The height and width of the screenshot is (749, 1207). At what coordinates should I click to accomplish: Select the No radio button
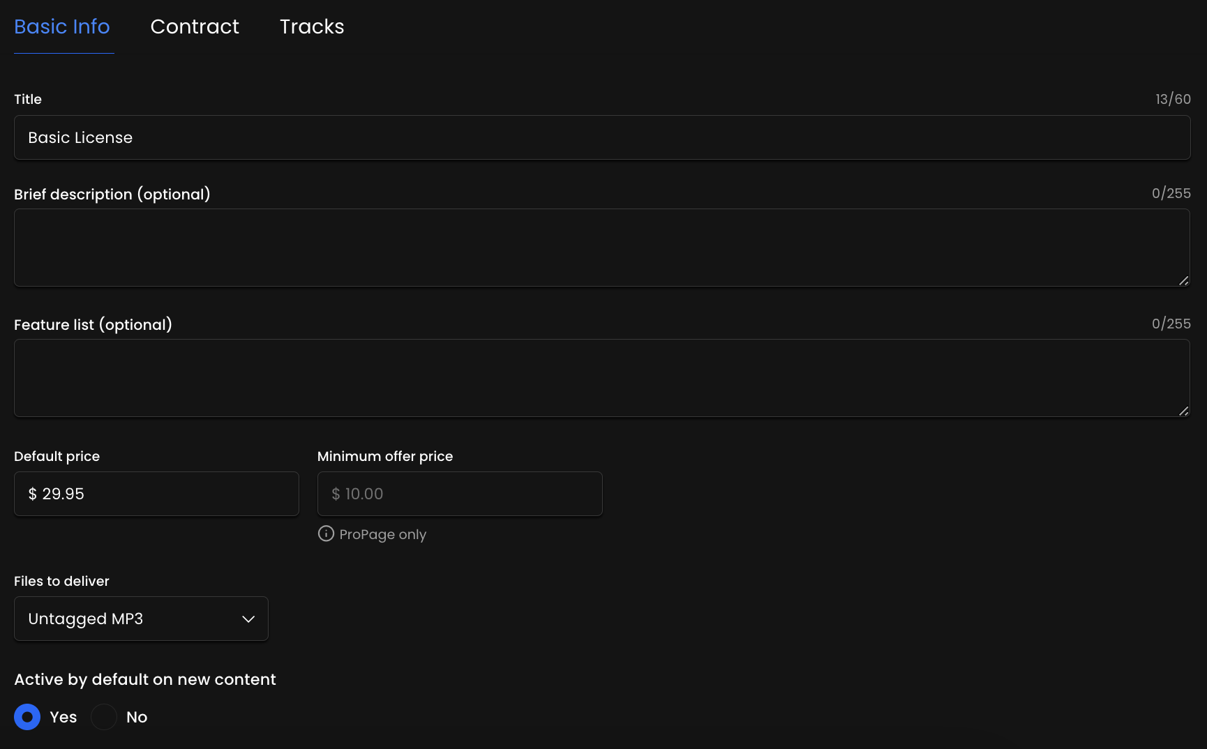pyautogui.click(x=104, y=717)
